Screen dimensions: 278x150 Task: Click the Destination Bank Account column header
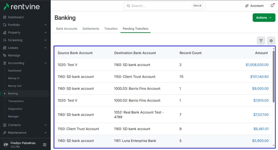click(135, 53)
